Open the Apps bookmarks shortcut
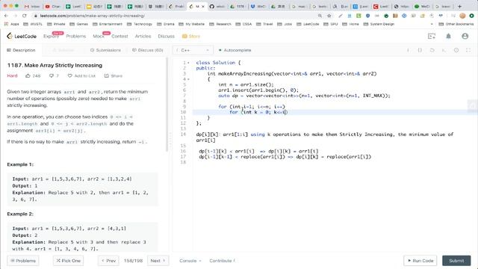The width and height of the screenshot is (478, 269). (x=12, y=24)
